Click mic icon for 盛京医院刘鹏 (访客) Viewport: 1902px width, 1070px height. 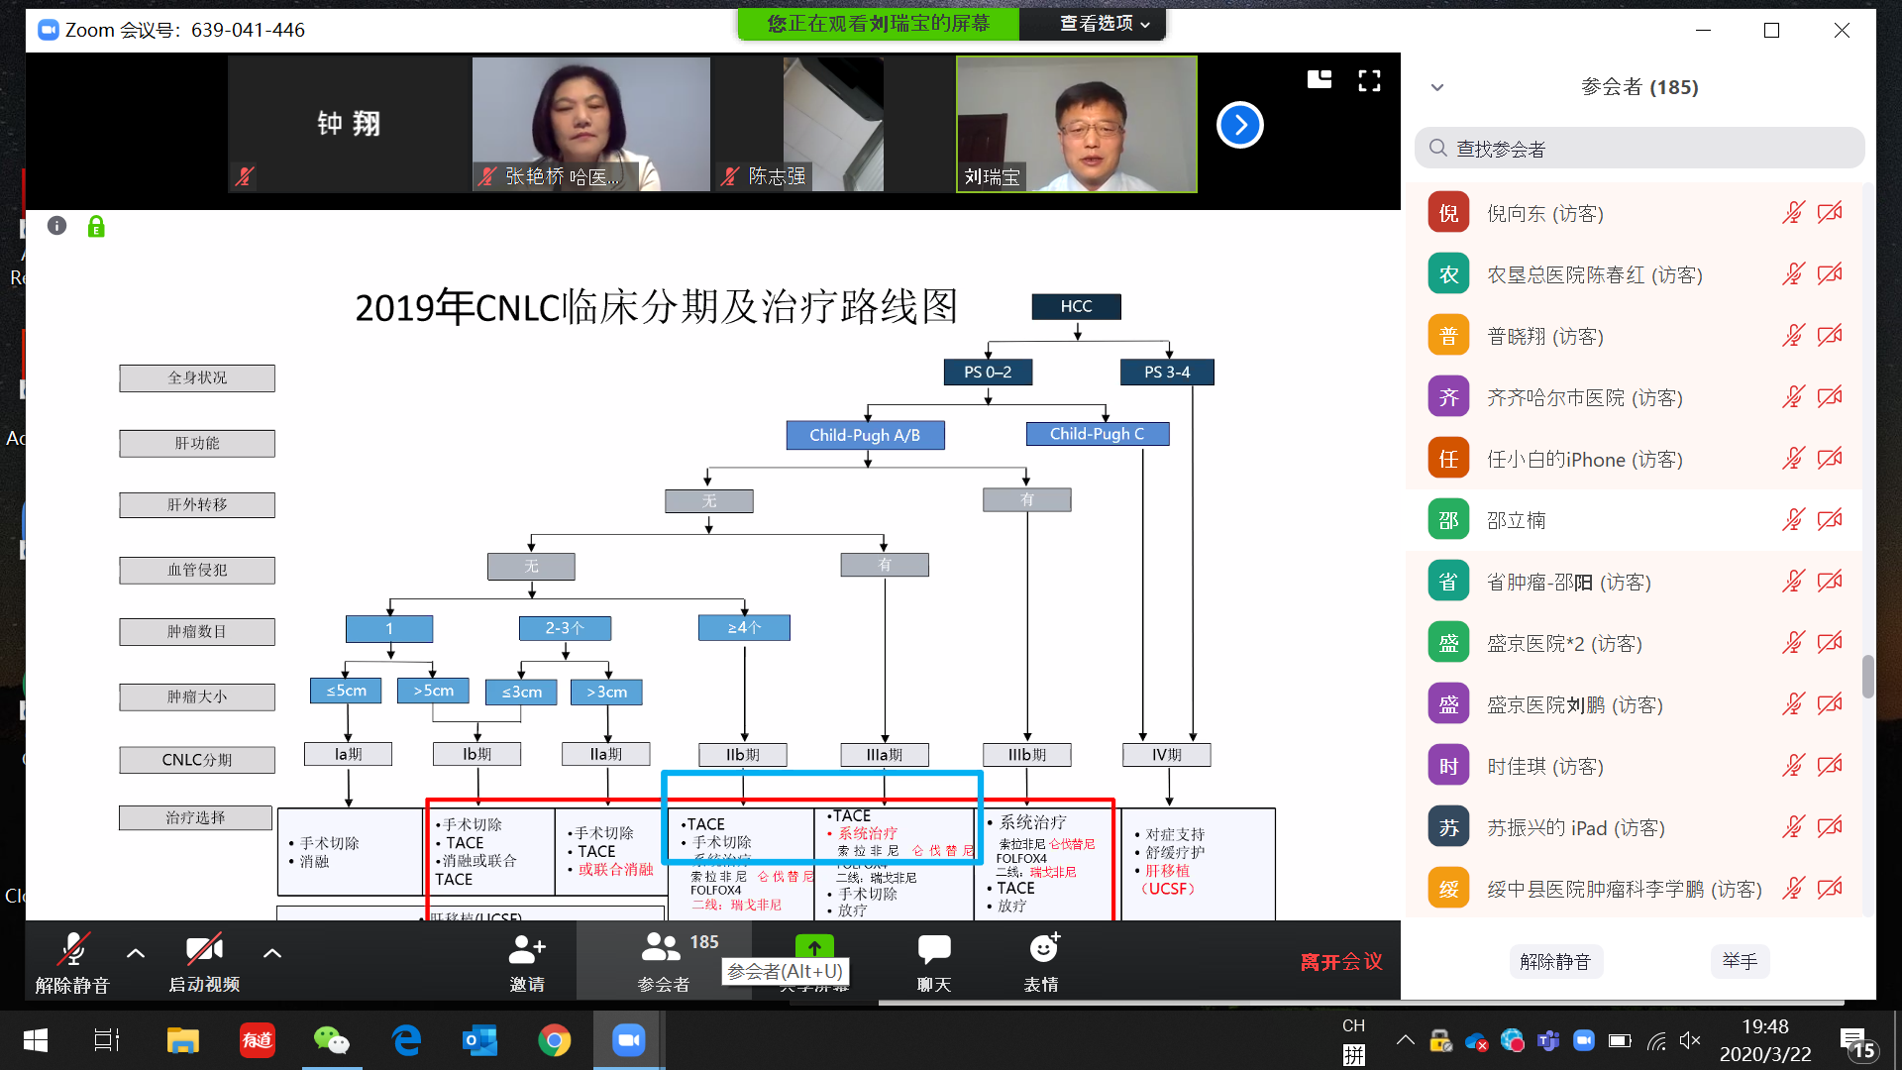(x=1793, y=704)
